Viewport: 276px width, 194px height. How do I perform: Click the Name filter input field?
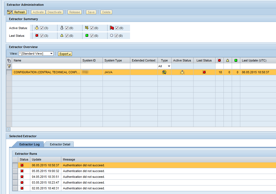tap(46, 66)
